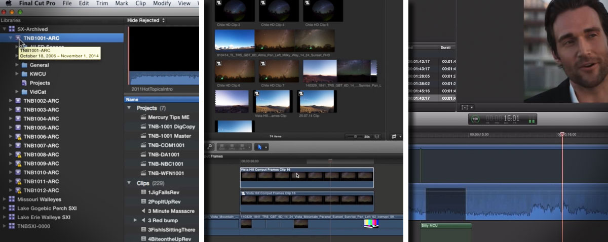608x242 pixels.
Task: Select the TNB-1001 Master project icon
Action: click(x=143, y=136)
